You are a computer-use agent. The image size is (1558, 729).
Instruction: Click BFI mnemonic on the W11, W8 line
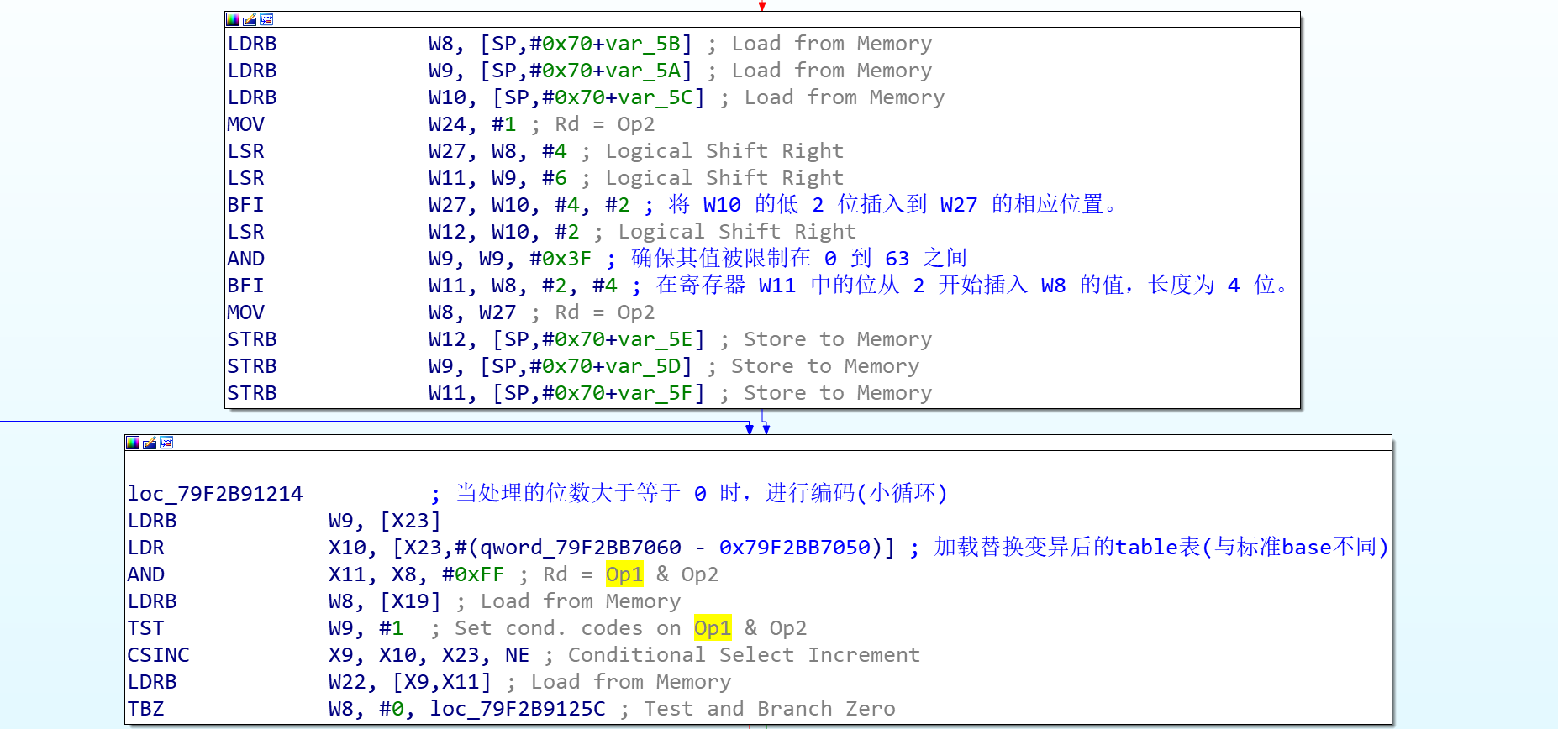(x=245, y=286)
